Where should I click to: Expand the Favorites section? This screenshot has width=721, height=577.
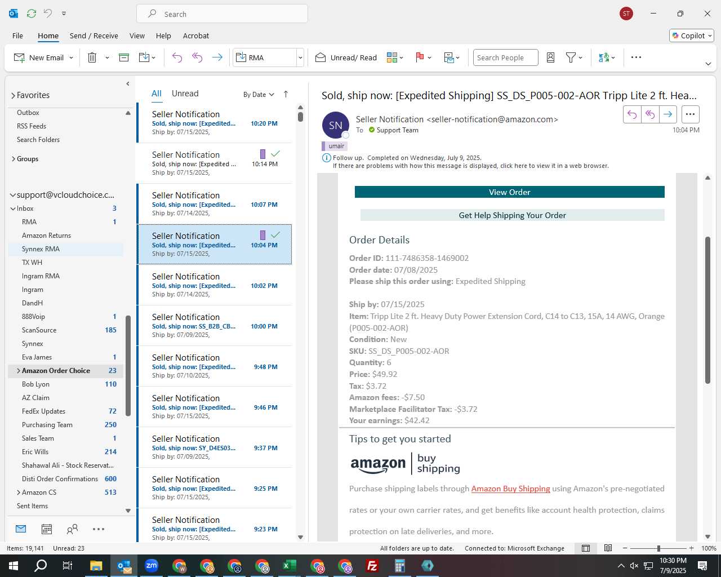[13, 96]
